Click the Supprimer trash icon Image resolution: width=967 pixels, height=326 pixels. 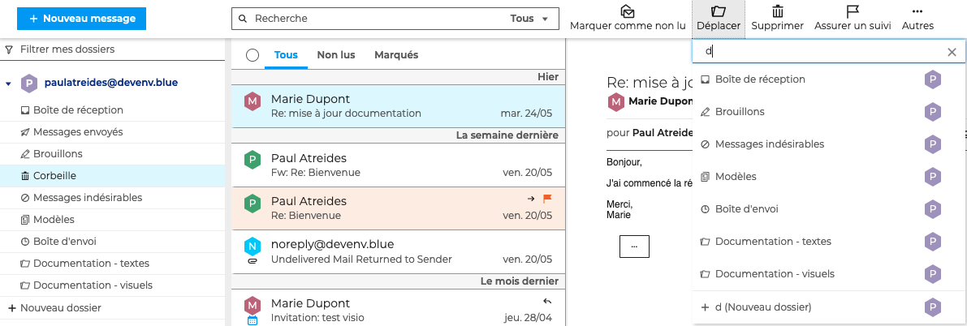point(777,11)
